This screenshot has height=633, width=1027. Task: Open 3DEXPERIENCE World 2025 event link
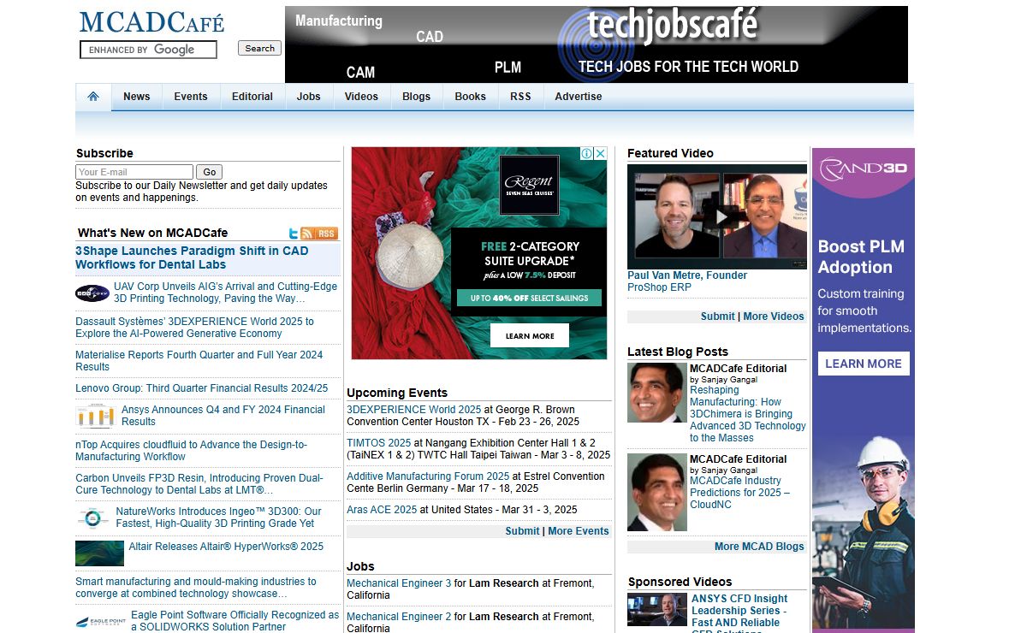pos(414,410)
